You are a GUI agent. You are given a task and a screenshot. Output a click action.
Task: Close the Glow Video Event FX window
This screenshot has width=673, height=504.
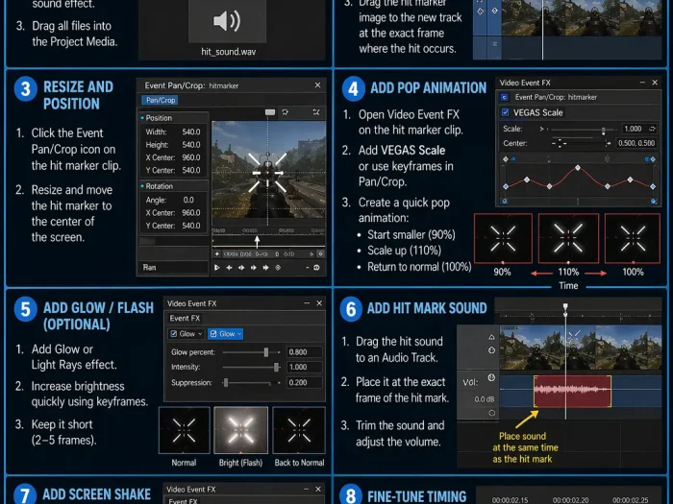(x=319, y=303)
